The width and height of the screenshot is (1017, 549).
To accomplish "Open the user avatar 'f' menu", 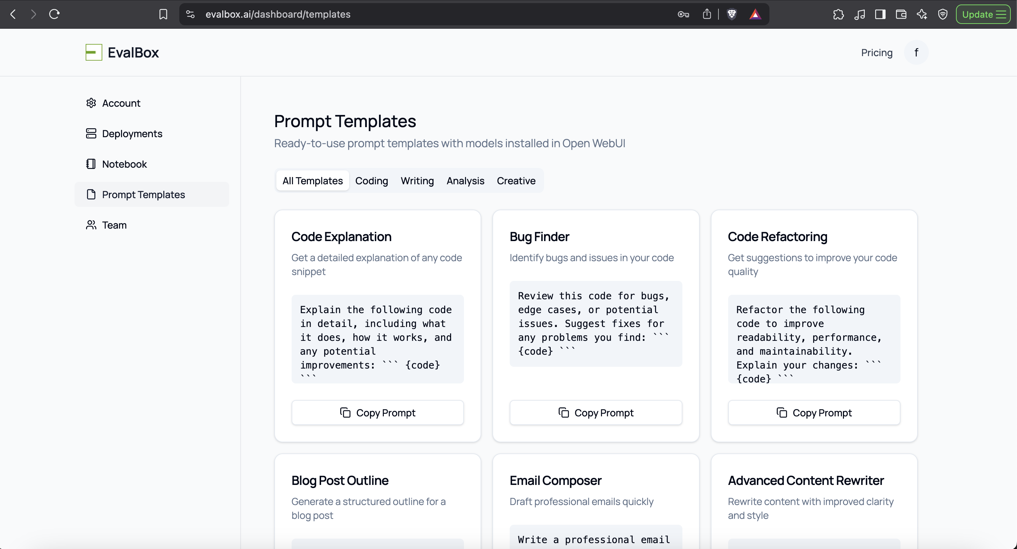I will tap(916, 52).
